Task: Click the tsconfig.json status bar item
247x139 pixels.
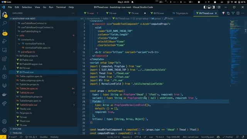Action: tap(208, 137)
